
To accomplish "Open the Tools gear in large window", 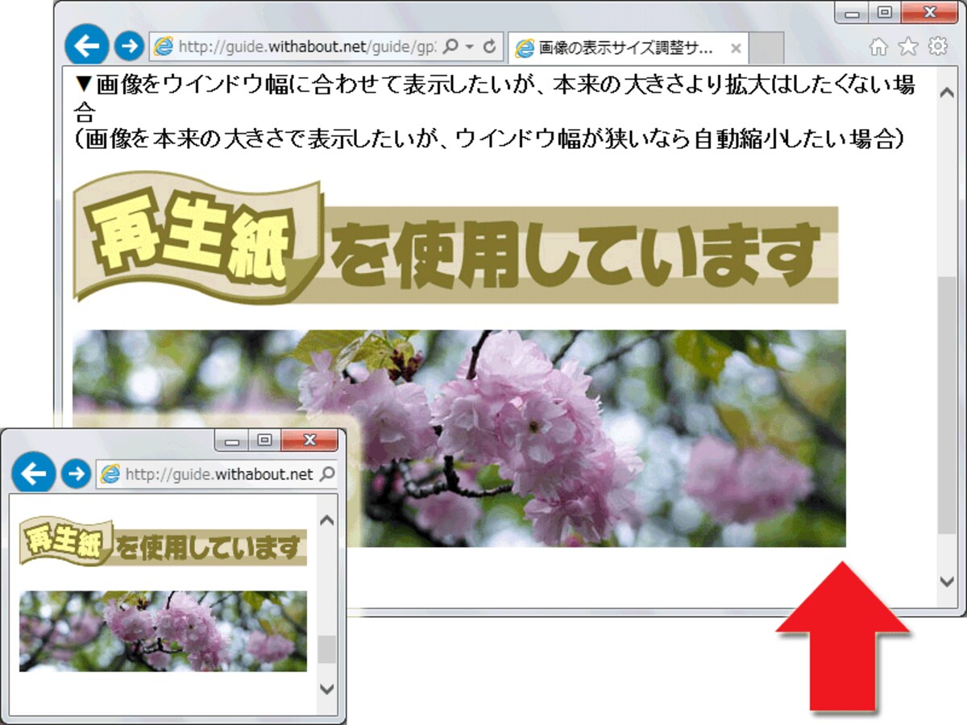I will click(938, 47).
